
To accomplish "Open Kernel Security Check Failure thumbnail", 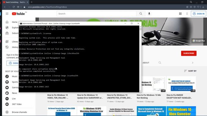I will click(x=62, y=111).
